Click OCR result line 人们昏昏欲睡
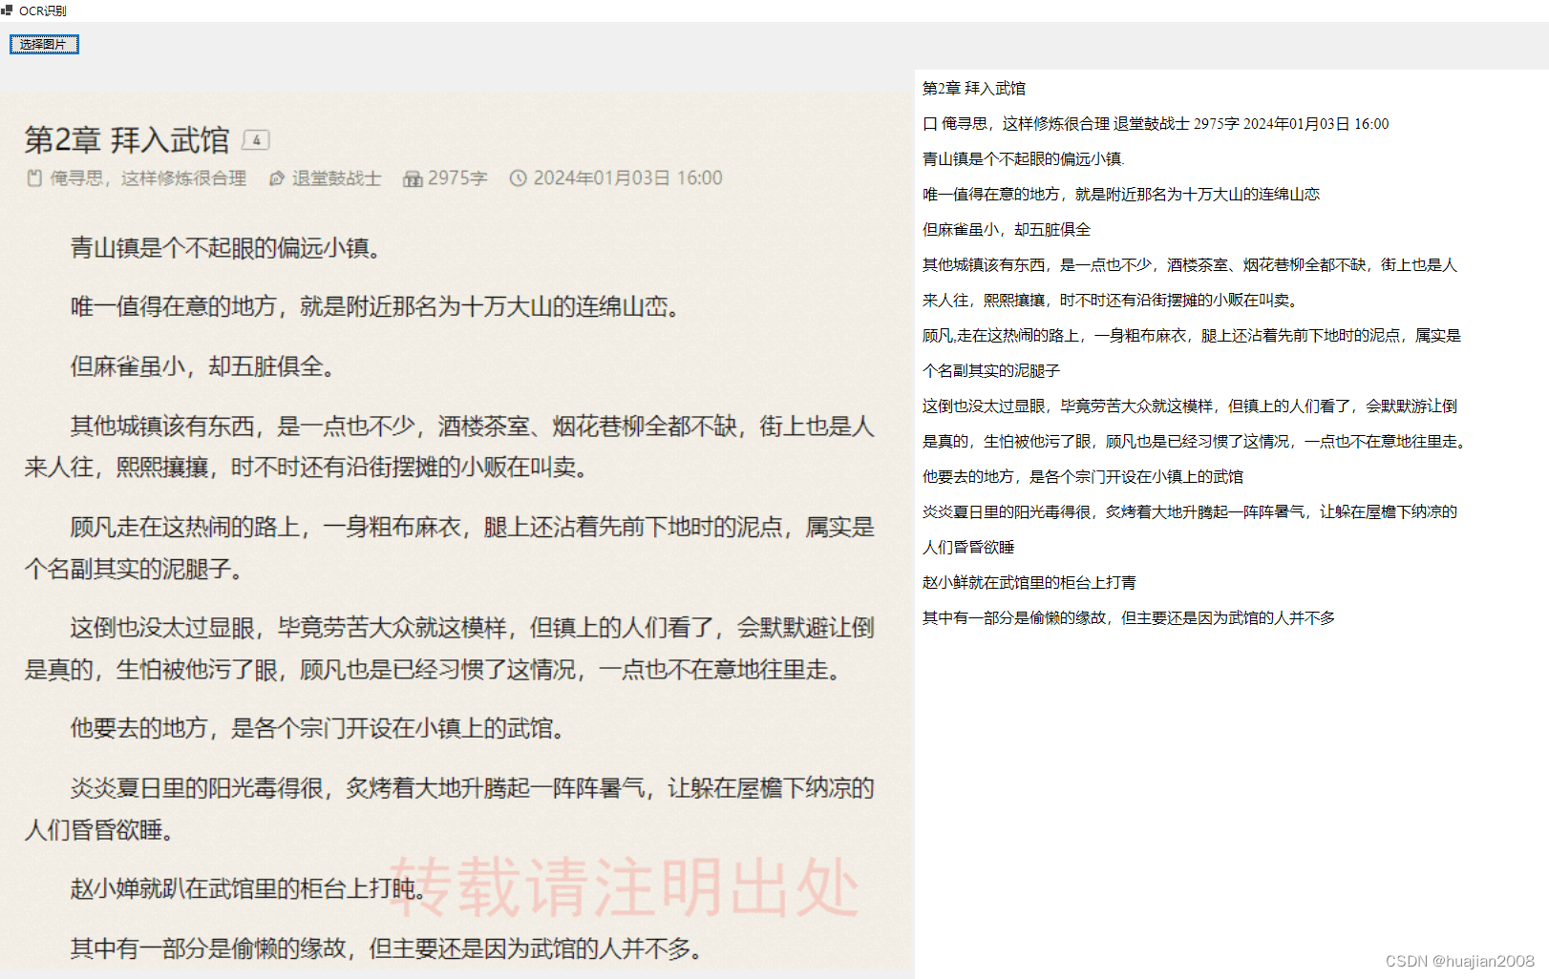The height and width of the screenshot is (979, 1549). coord(968,547)
